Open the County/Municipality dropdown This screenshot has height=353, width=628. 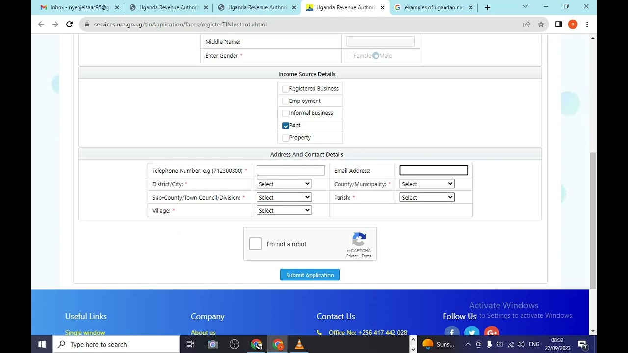(x=427, y=184)
